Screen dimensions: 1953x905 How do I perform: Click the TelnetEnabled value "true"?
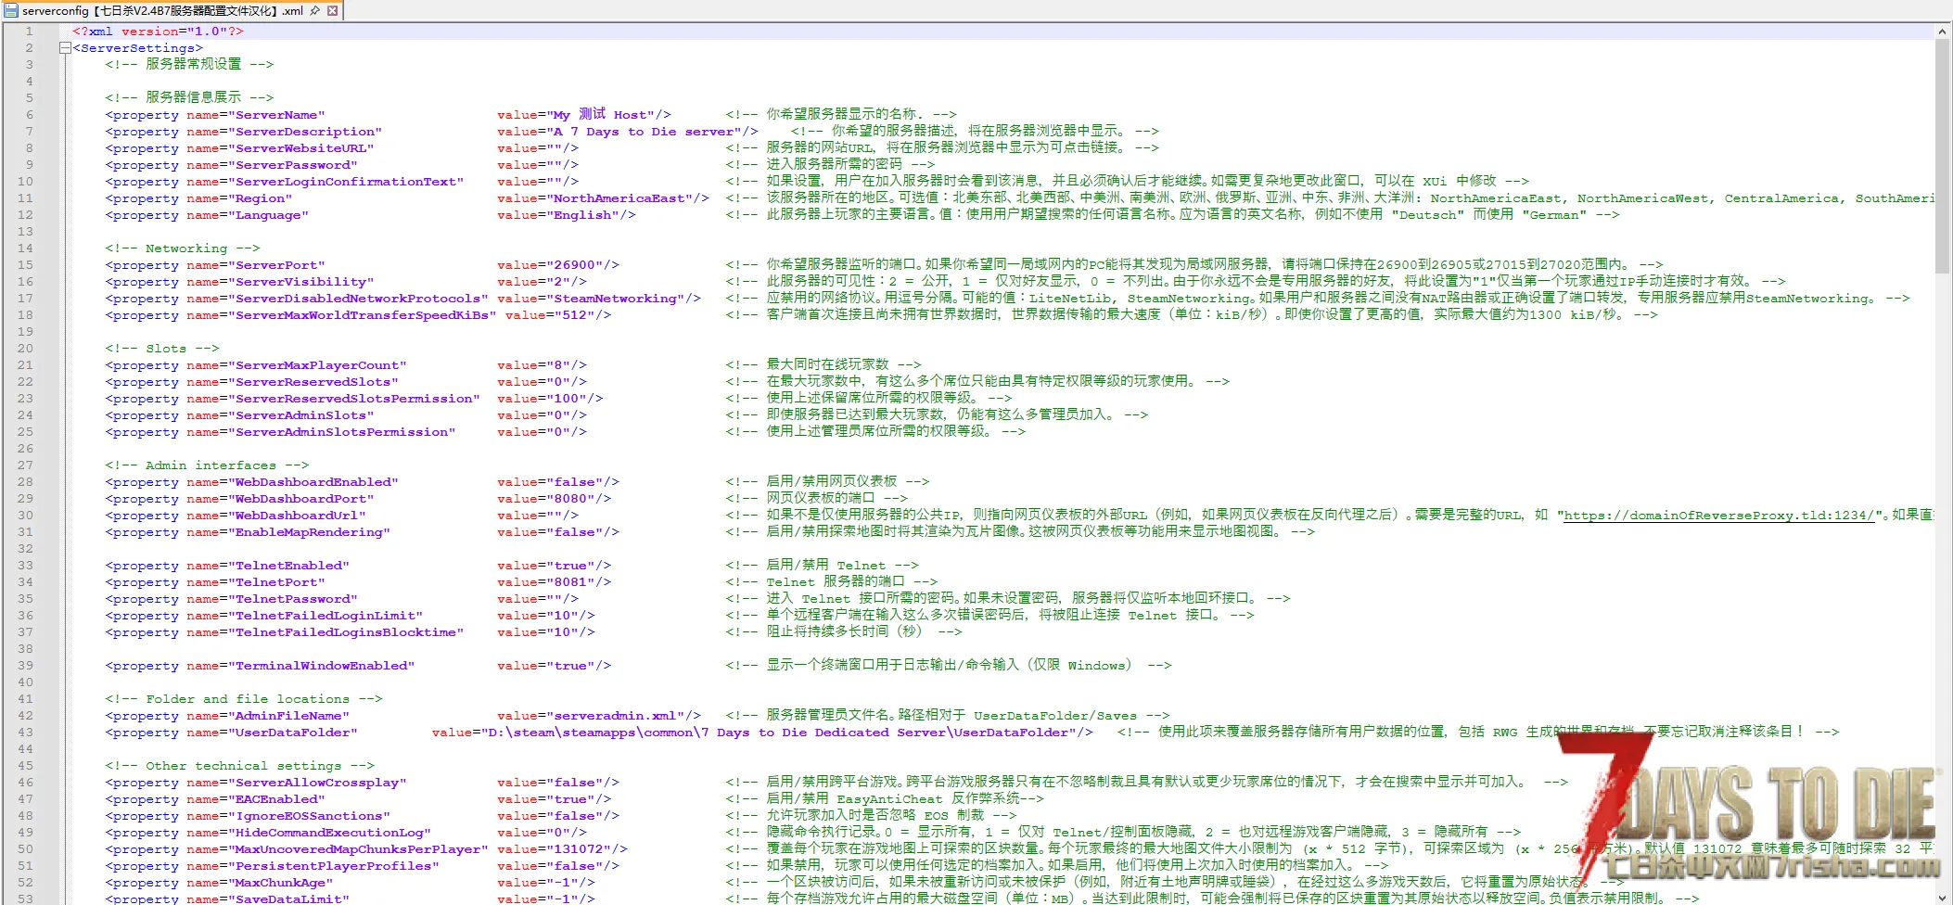click(569, 566)
